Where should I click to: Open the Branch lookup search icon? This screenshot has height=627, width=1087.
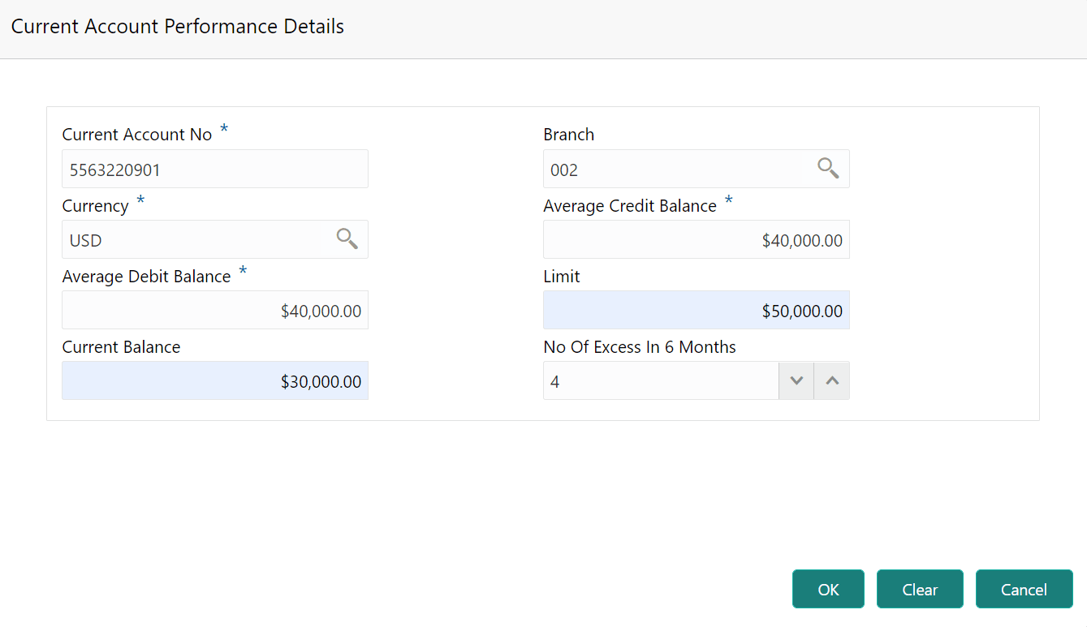[x=828, y=169]
